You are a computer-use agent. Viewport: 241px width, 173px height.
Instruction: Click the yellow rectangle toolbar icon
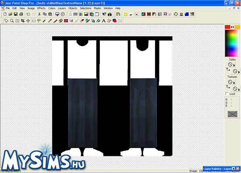tap(125, 14)
